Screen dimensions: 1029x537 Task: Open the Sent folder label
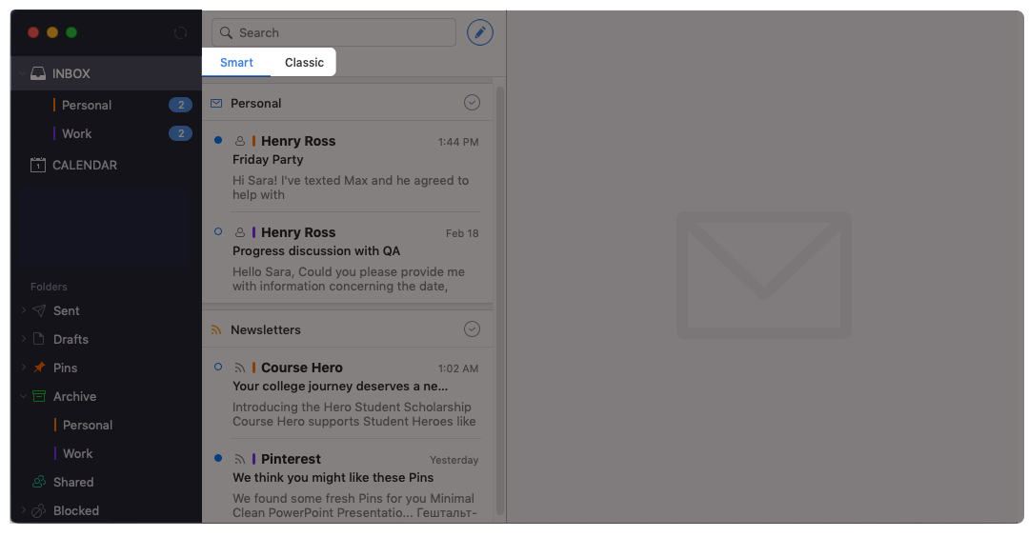pos(67,310)
